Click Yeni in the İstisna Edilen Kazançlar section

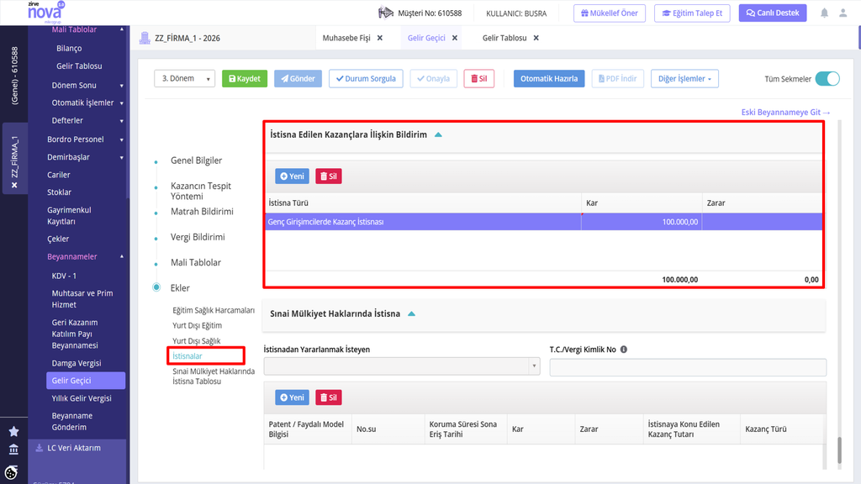pyautogui.click(x=292, y=176)
